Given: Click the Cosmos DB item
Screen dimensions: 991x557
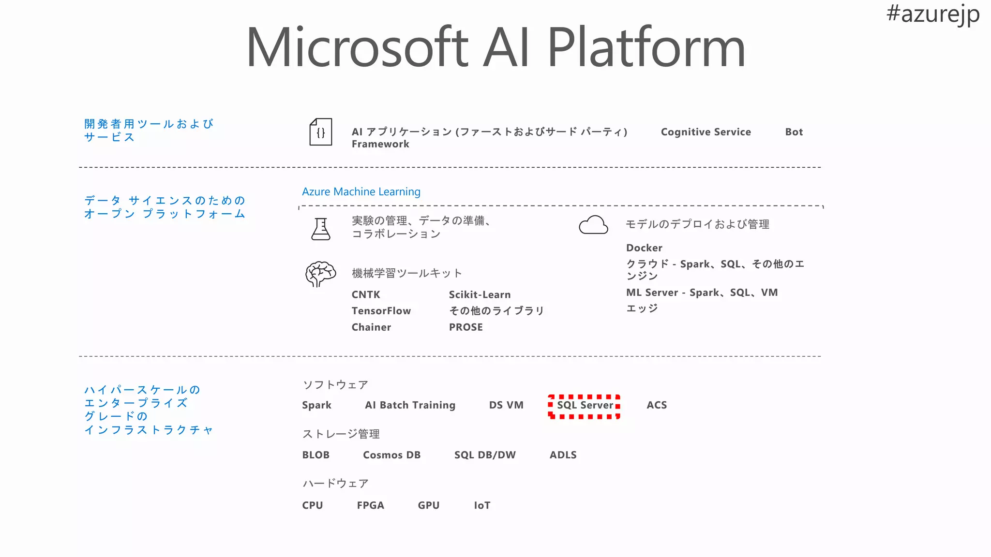Looking at the screenshot, I should click(x=391, y=455).
